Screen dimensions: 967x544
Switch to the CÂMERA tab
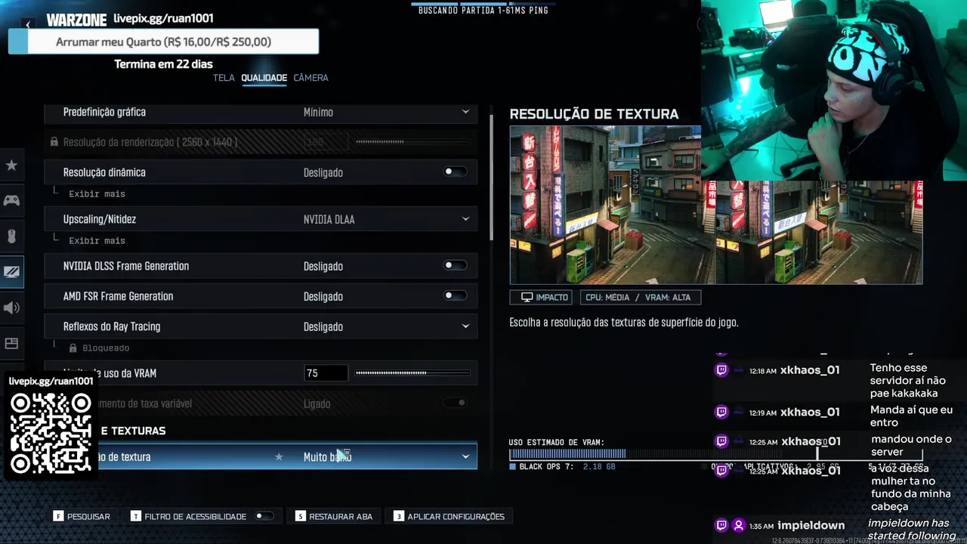point(310,78)
